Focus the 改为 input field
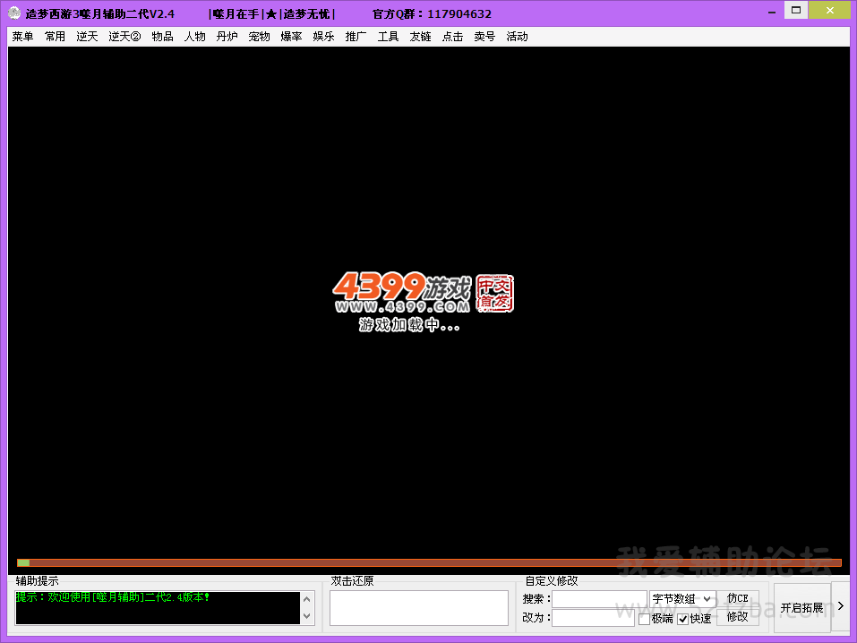Image resolution: width=857 pixels, height=643 pixels. tap(593, 618)
